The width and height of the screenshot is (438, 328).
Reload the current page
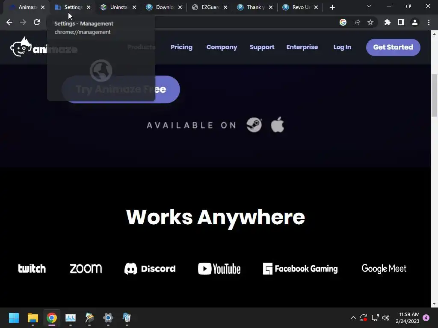[37, 22]
